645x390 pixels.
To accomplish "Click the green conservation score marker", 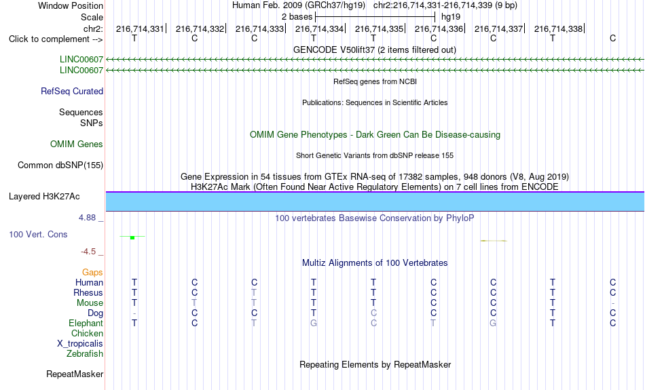I will [x=132, y=237].
